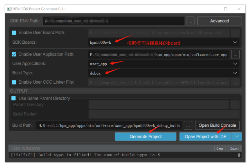Check Use Same Parent Directory
Image resolution: width=250 pixels, height=166 pixels.
tap(13, 98)
